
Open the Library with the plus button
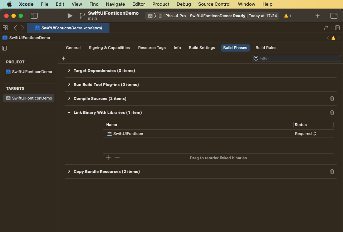317,16
